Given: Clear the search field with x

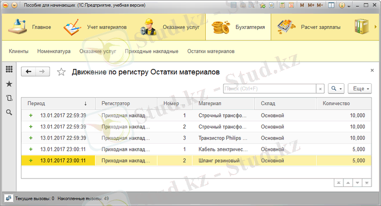Looking at the screenshot, I should pos(320,89).
